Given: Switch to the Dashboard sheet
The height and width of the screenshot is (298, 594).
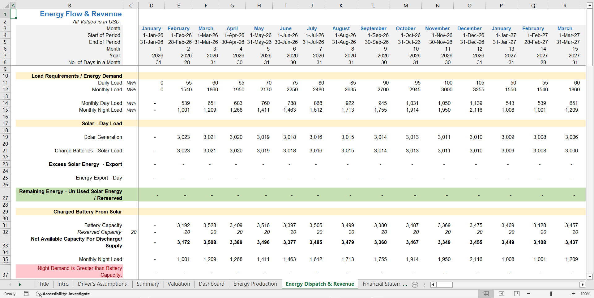Looking at the screenshot, I should [x=212, y=284].
